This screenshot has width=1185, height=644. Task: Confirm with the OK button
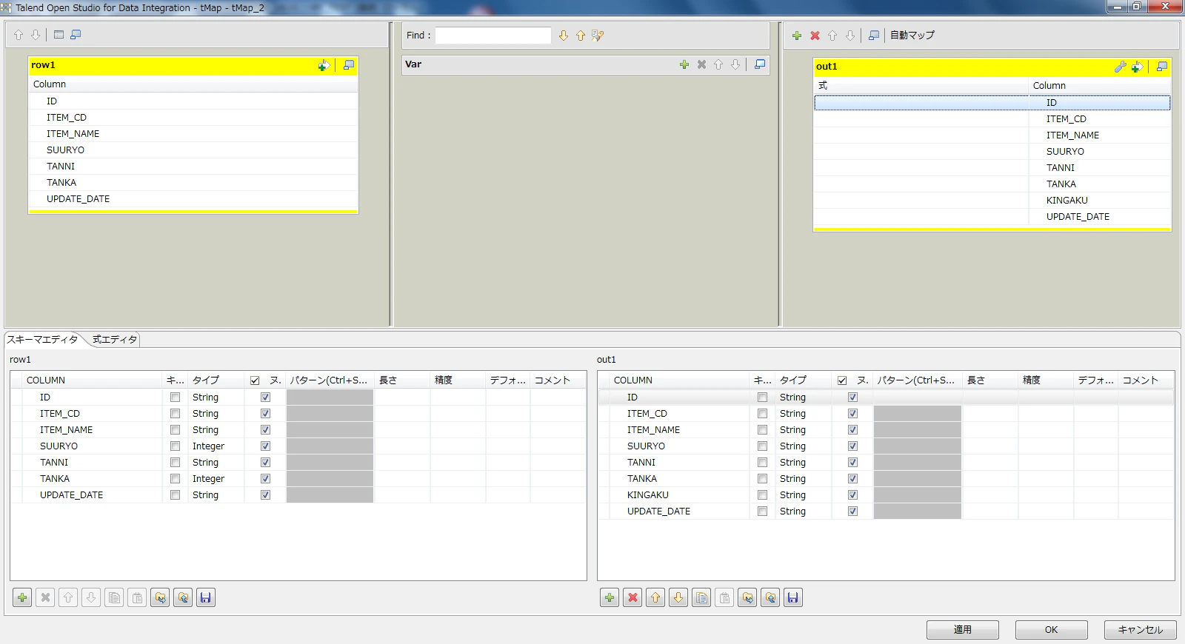coord(1052,630)
